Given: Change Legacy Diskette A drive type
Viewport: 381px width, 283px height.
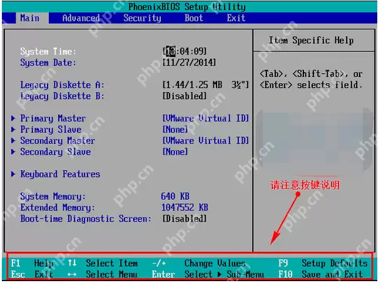Looking at the screenshot, I should (x=205, y=85).
